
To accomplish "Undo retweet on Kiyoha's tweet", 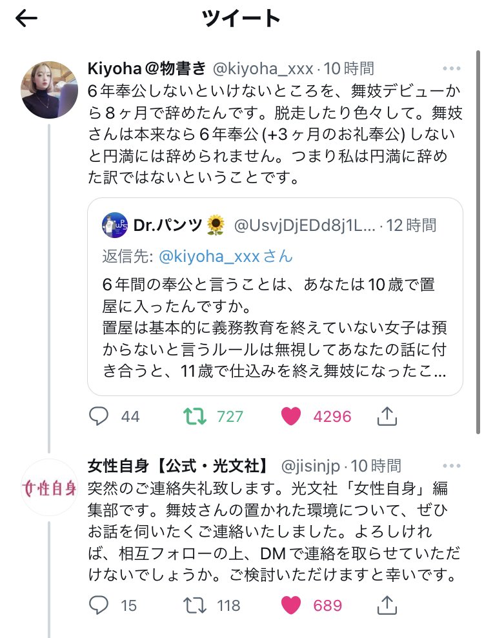I will [x=192, y=417].
